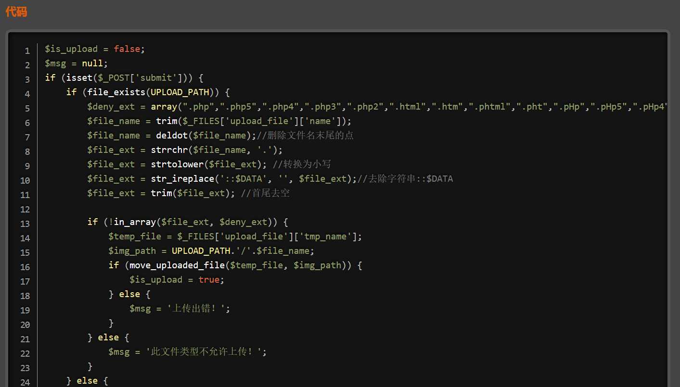Viewport: 680px width, 387px height.
Task: Click the strrchr($file_name, '.') line
Action: (x=185, y=150)
